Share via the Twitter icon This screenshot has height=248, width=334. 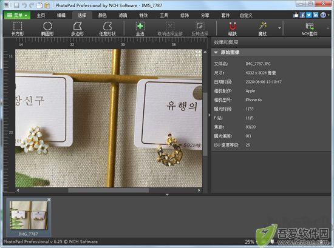coord(309,15)
